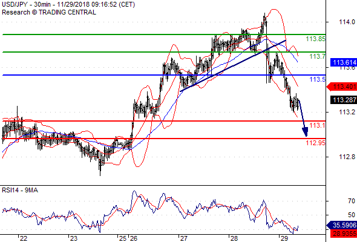The image size is (357, 242).
Task: Click the date label 28 on time axis
Action: tap(234, 238)
